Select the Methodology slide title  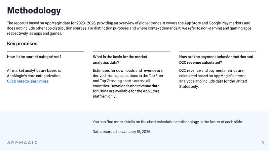coord(34,10)
